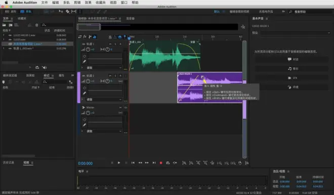Screen dimensions: 334x195
Task: Click the Fast Forward button in transport
Action: [x=147, y=163]
